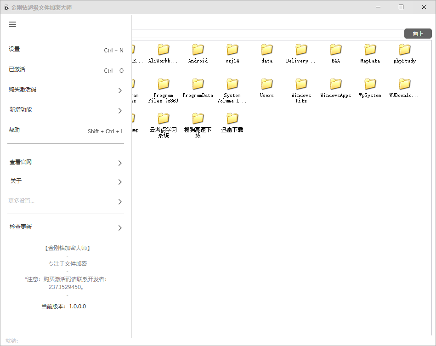This screenshot has height=346, width=436.
Task: Select the Users folder icon
Action: click(266, 84)
